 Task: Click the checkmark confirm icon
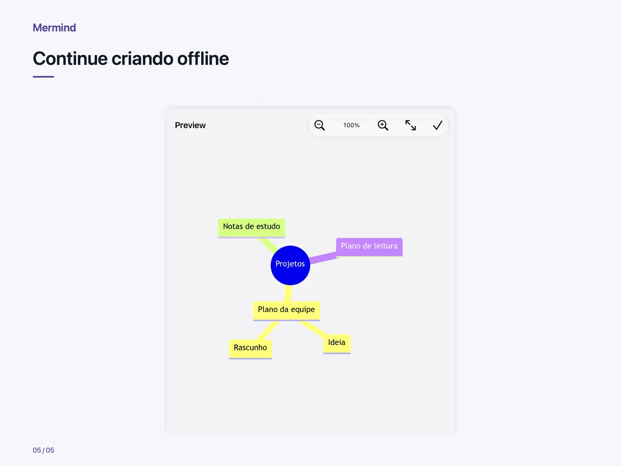pos(437,125)
